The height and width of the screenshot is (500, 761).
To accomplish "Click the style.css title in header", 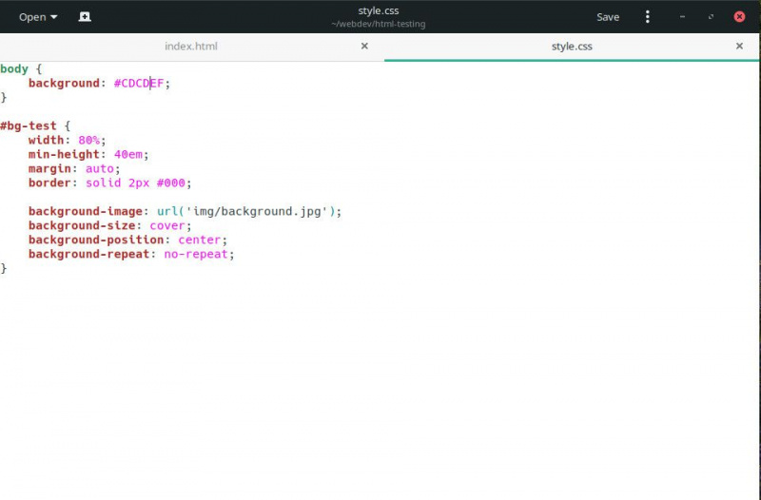I will click(379, 10).
